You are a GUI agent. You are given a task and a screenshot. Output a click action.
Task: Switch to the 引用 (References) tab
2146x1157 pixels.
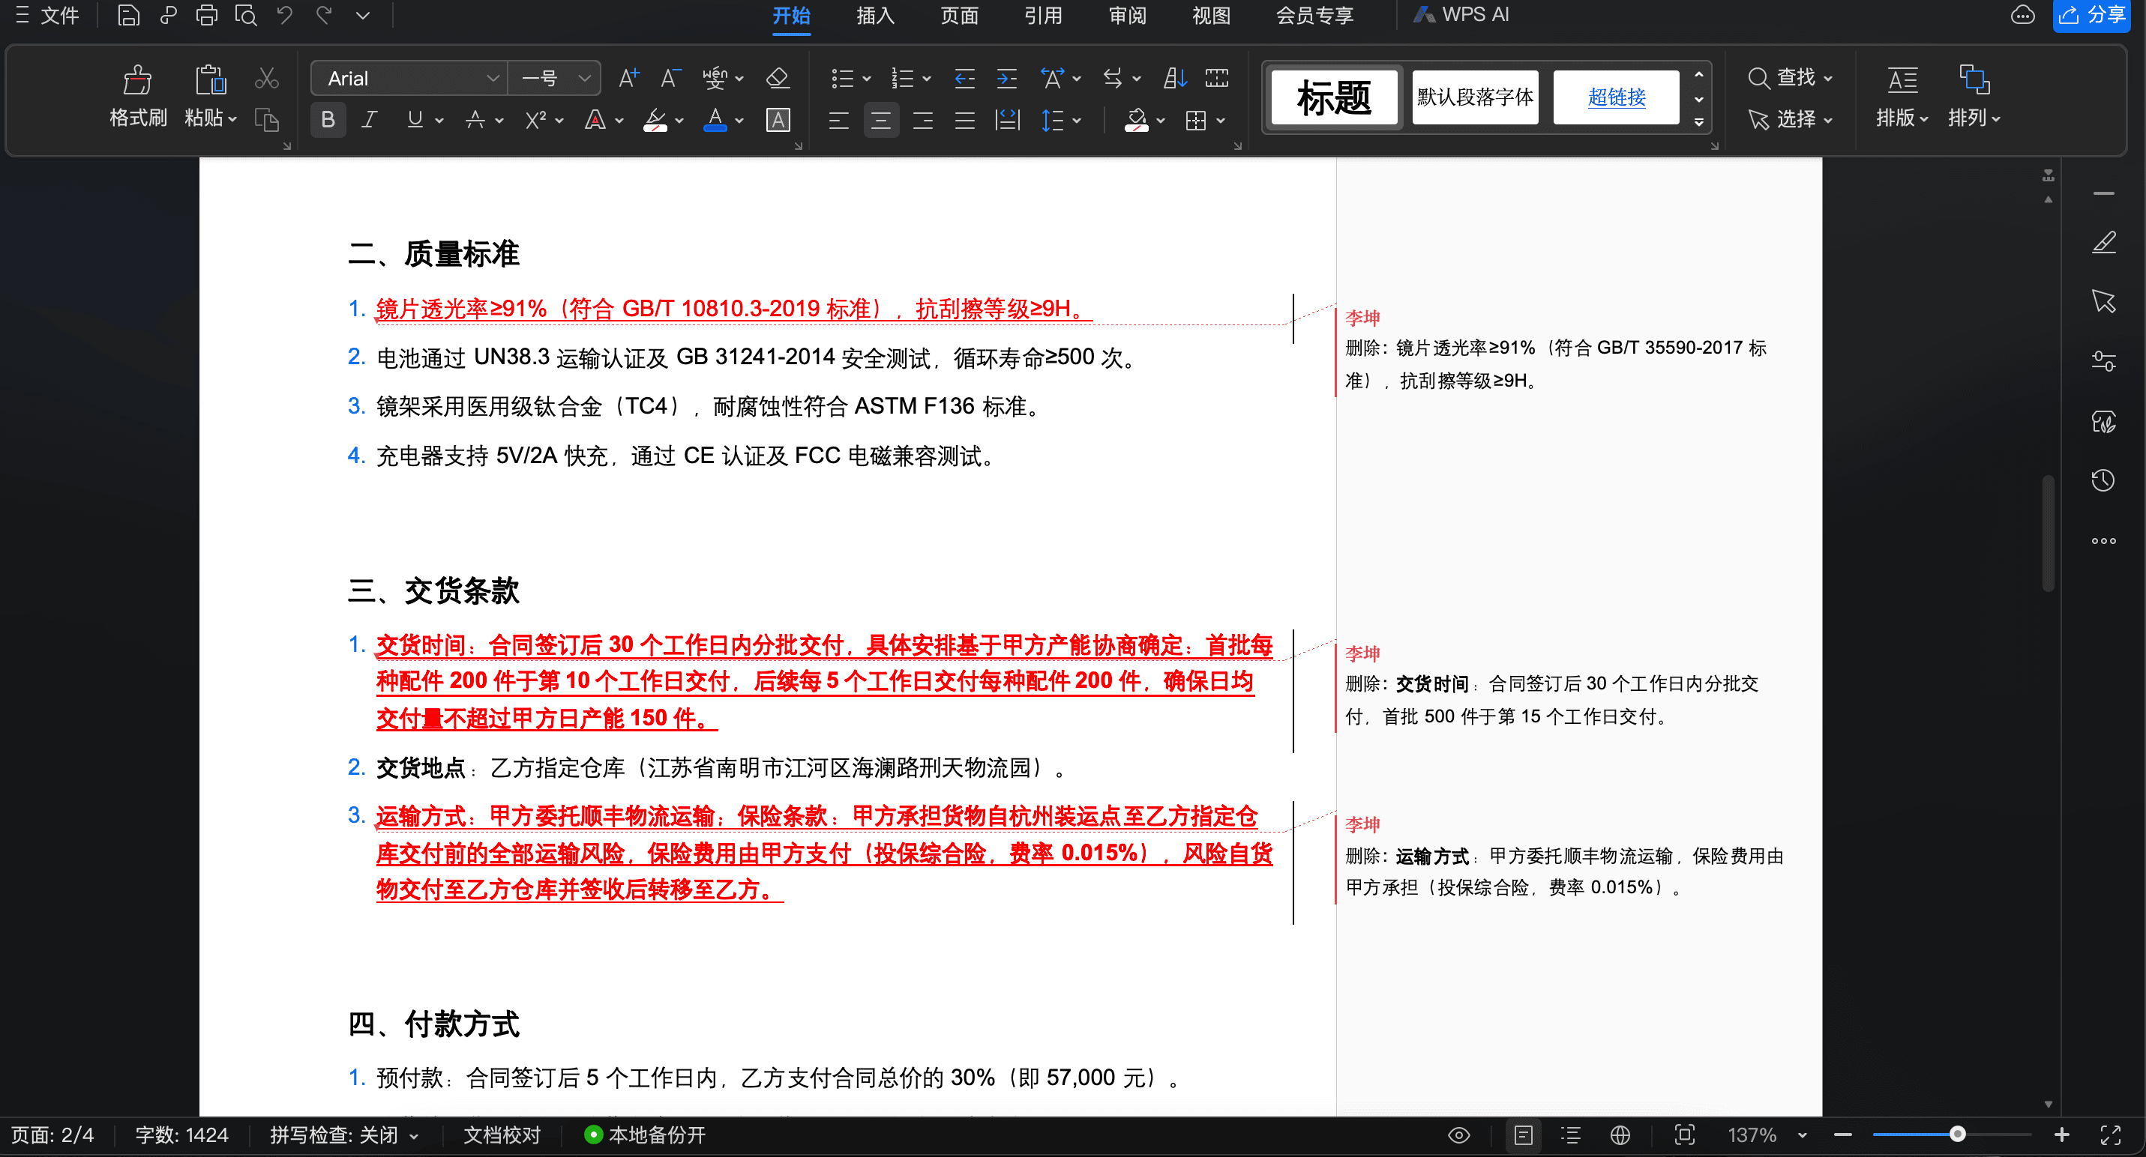(x=1043, y=16)
